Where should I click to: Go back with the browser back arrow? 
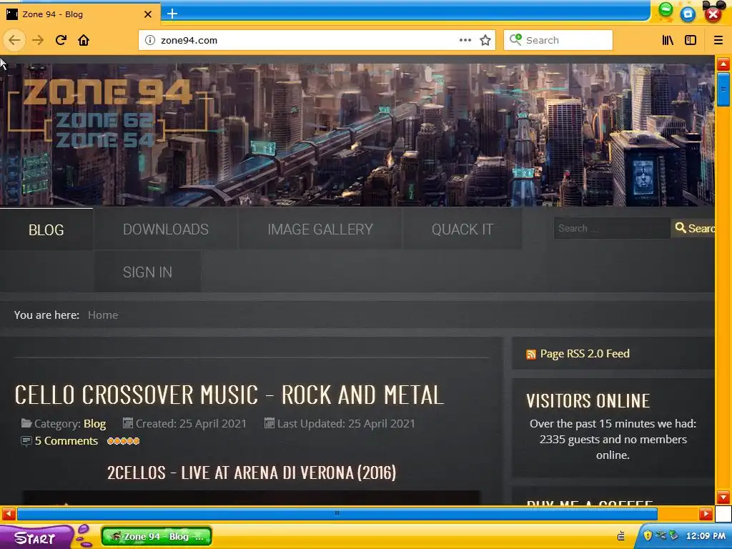click(x=14, y=40)
